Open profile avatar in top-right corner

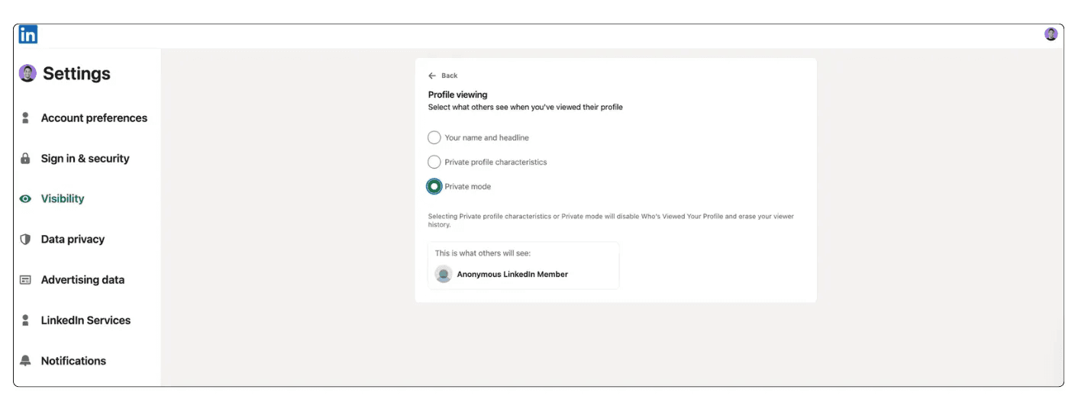point(1051,34)
